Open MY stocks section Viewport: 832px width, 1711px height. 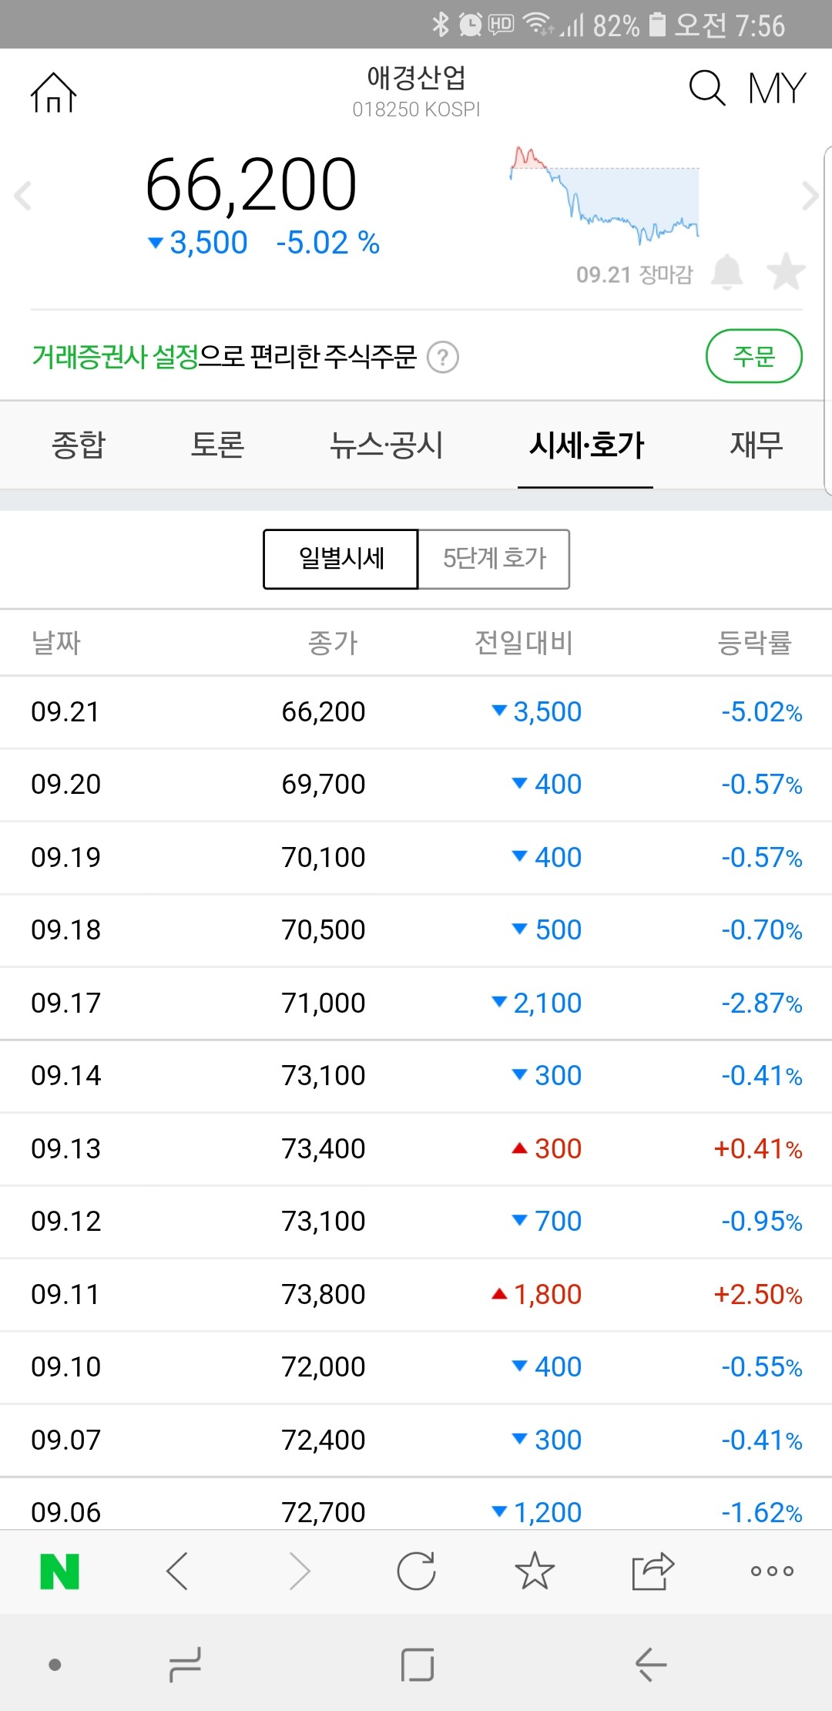[x=776, y=89]
